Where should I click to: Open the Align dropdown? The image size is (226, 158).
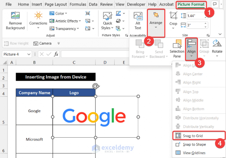(x=192, y=49)
